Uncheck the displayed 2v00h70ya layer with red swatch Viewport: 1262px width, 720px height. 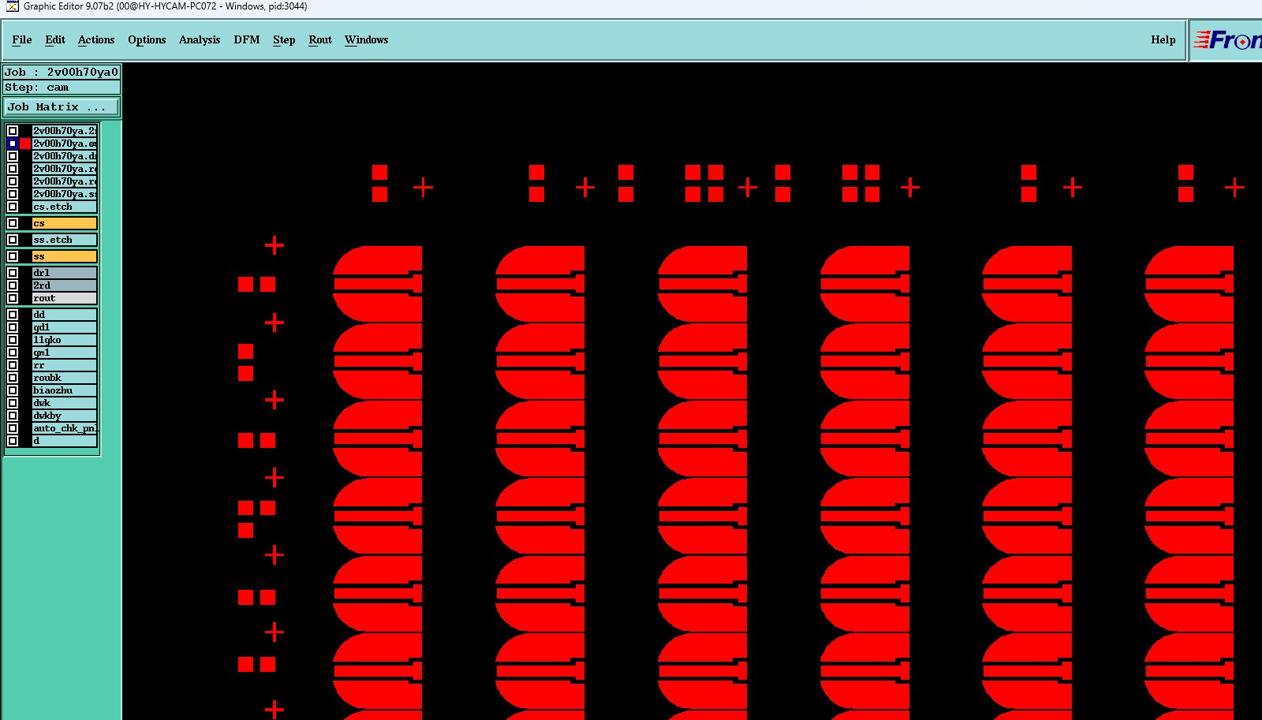point(13,144)
